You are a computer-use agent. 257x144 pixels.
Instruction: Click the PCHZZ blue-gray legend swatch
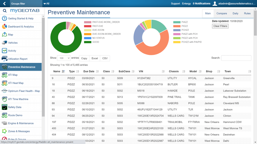click(177, 30)
